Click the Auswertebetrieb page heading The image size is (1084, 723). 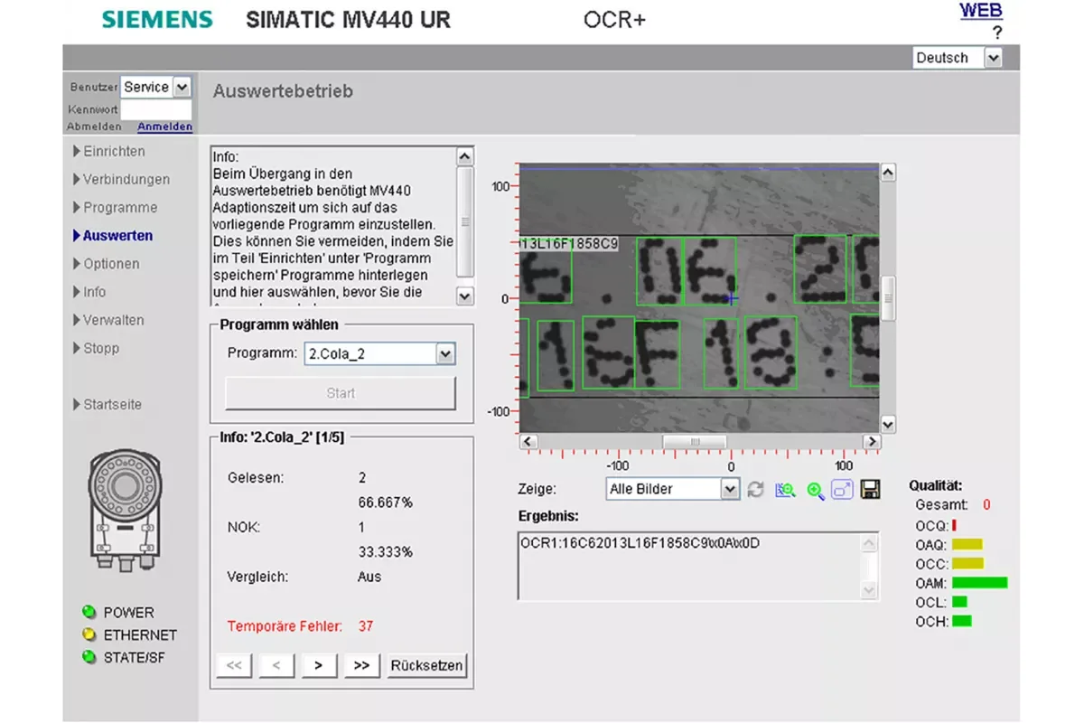(283, 91)
